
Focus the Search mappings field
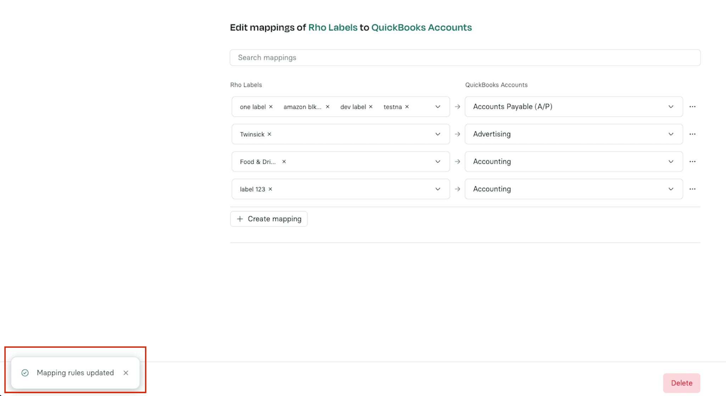[x=465, y=57]
